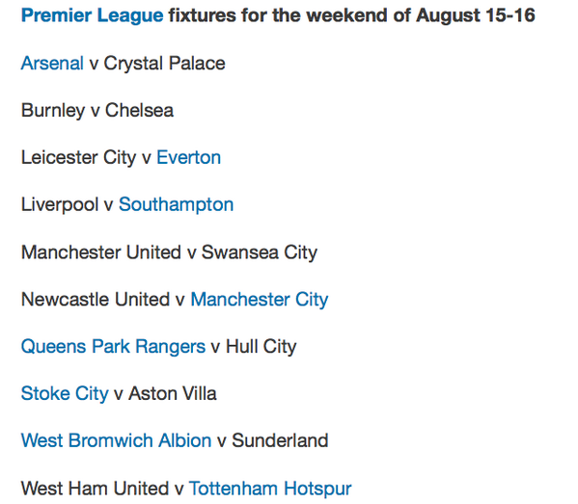Image resolution: width=578 pixels, height=504 pixels.
Task: Click the Crystal Palace text
Action: coord(164,64)
